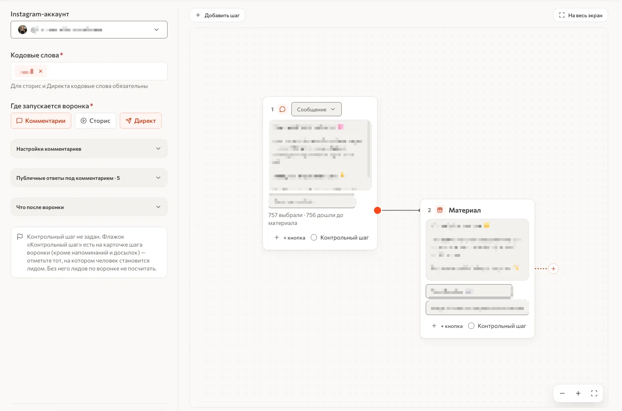Screen dimensions: 622x411
Task: Click the dashed plus after Материал step
Action: click(x=553, y=269)
